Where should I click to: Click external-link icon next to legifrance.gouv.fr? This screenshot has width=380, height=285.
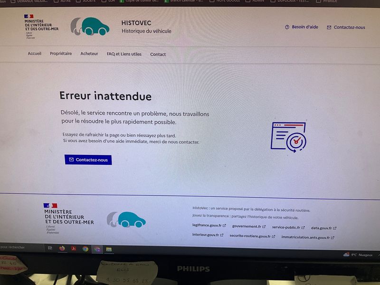[x=224, y=225]
